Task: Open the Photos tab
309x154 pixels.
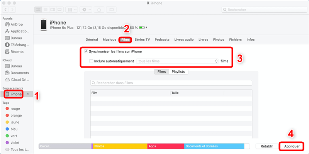Action: point(219,40)
